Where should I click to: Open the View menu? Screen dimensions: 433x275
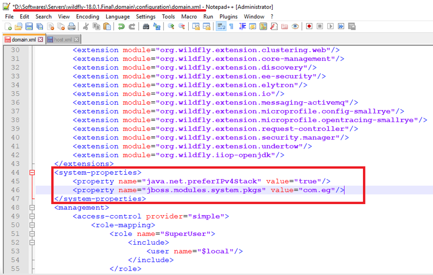[x=64, y=16]
